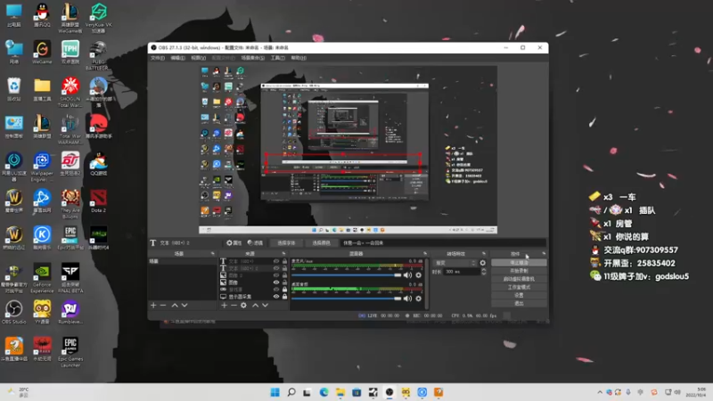The width and height of the screenshot is (713, 401).
Task: Open the Dota 2 desktop shortcut
Action: pos(98,200)
